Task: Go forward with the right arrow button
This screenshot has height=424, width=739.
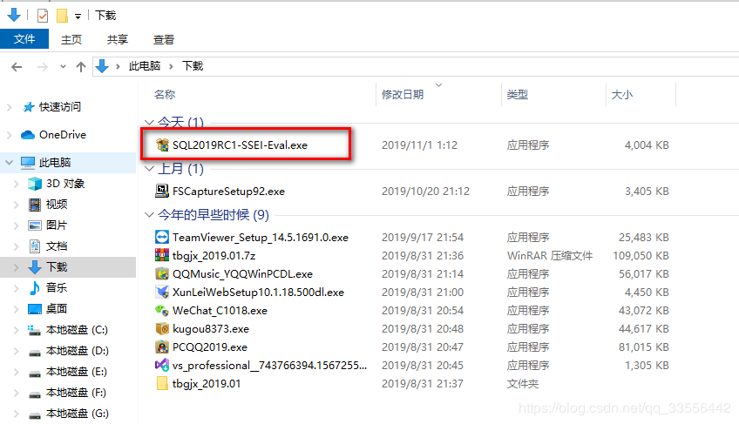Action: click(43, 67)
